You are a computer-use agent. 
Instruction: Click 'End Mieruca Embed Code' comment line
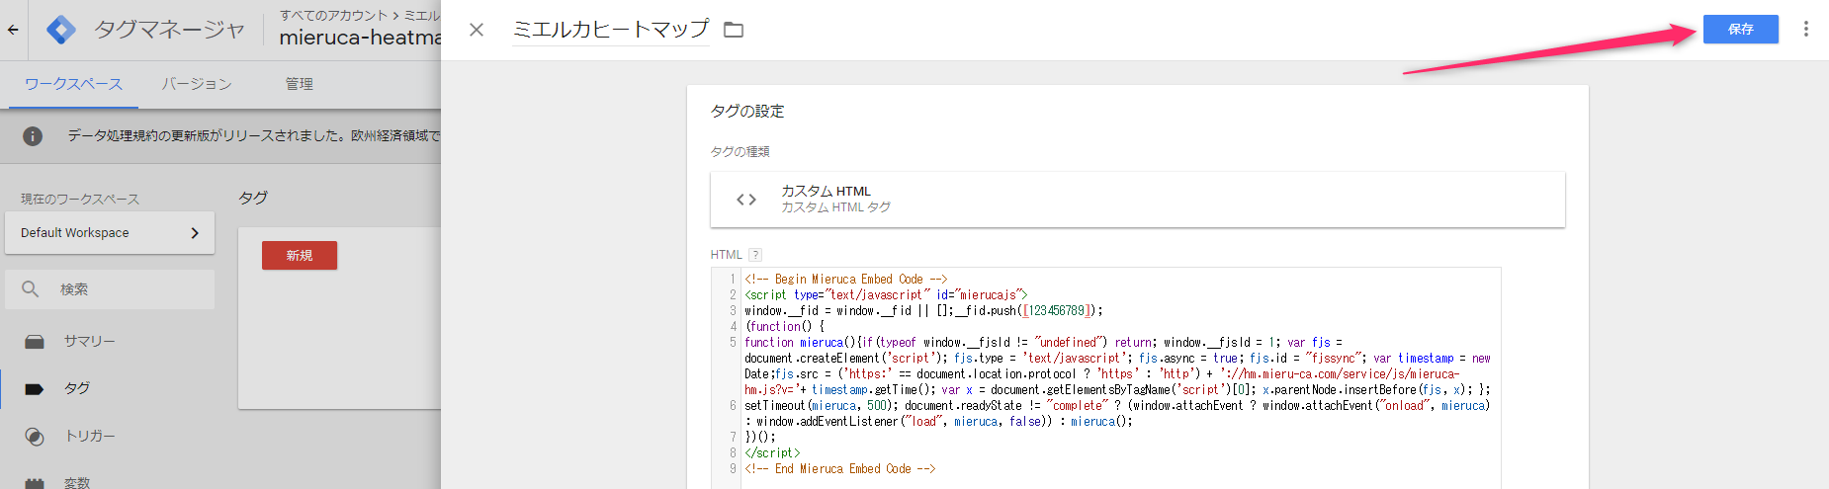tap(840, 469)
